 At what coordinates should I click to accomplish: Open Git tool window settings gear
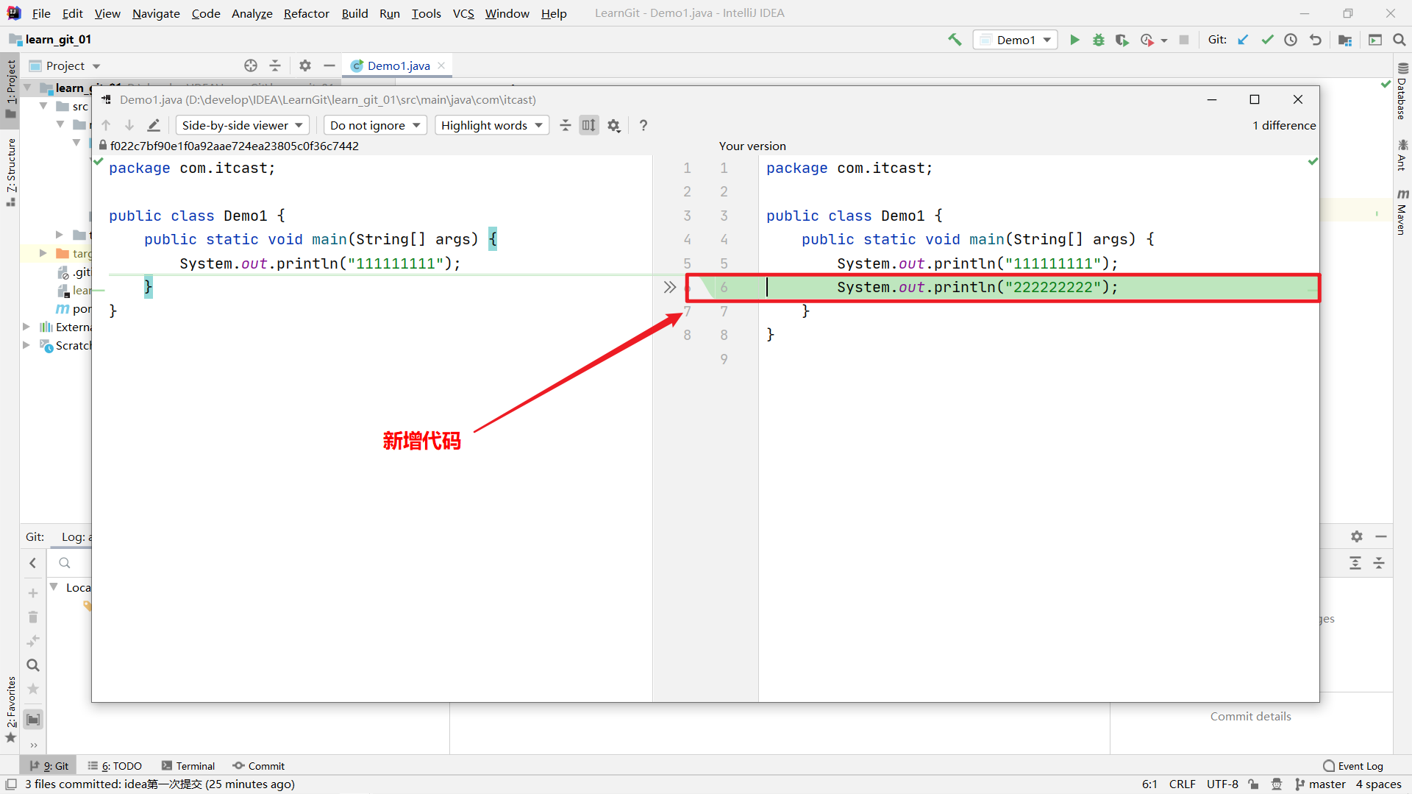click(x=1357, y=536)
